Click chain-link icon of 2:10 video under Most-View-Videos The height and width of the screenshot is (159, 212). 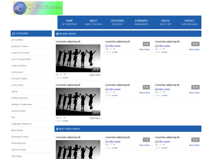pyautogui.click(x=111, y=144)
